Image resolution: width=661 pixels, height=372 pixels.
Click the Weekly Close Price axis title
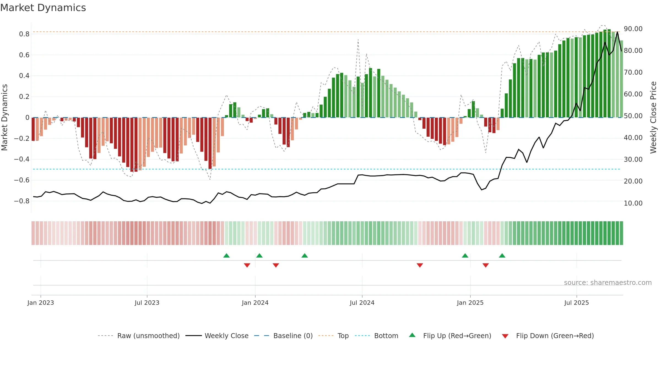click(x=653, y=117)
